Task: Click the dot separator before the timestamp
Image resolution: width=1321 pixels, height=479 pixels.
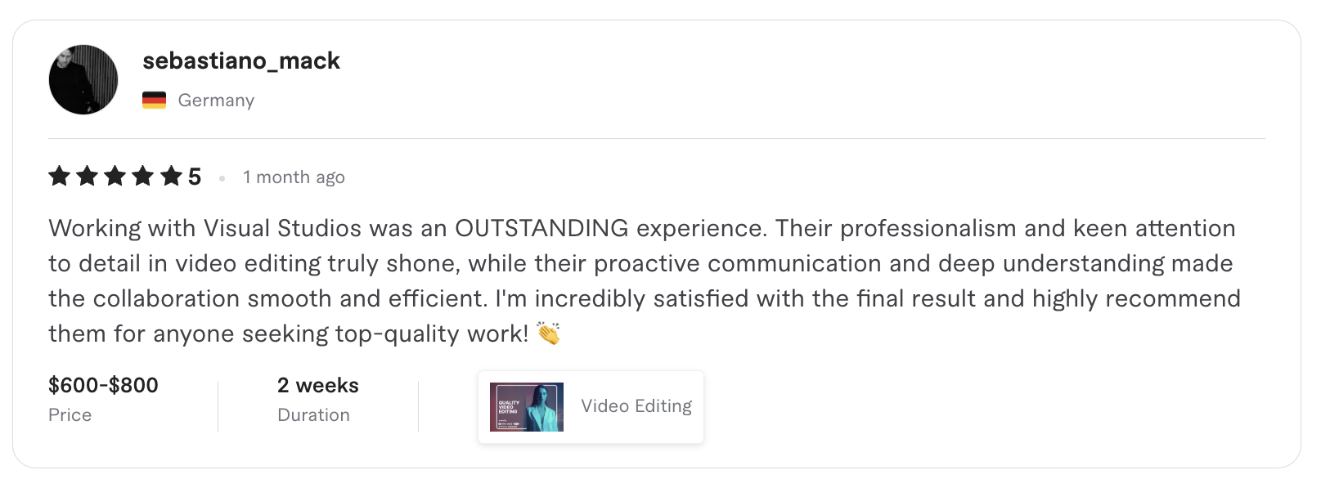Action: pos(222,178)
